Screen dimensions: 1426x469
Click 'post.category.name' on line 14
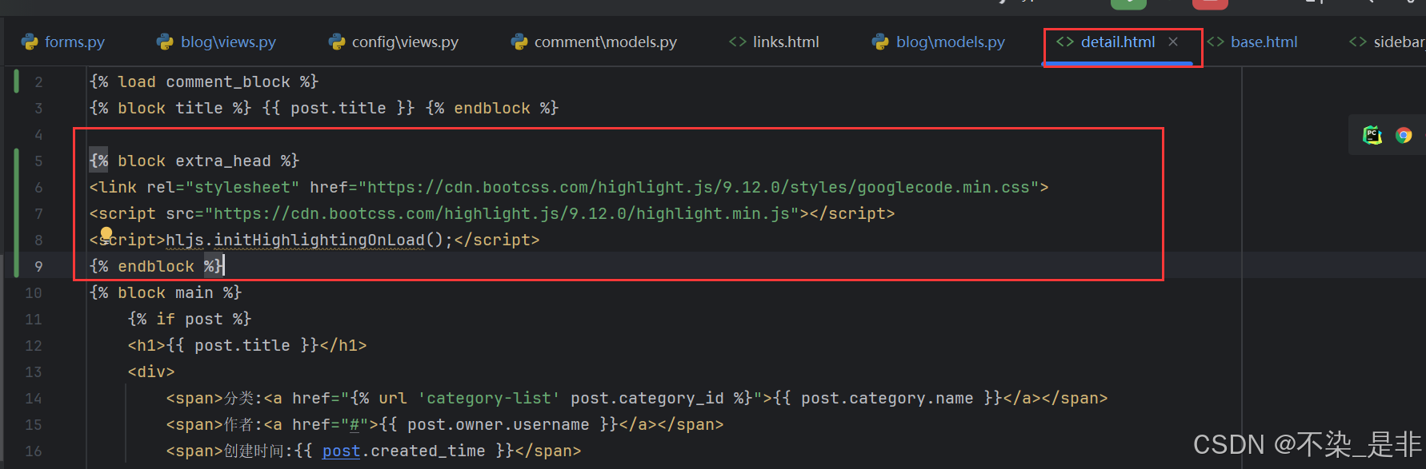coord(887,399)
